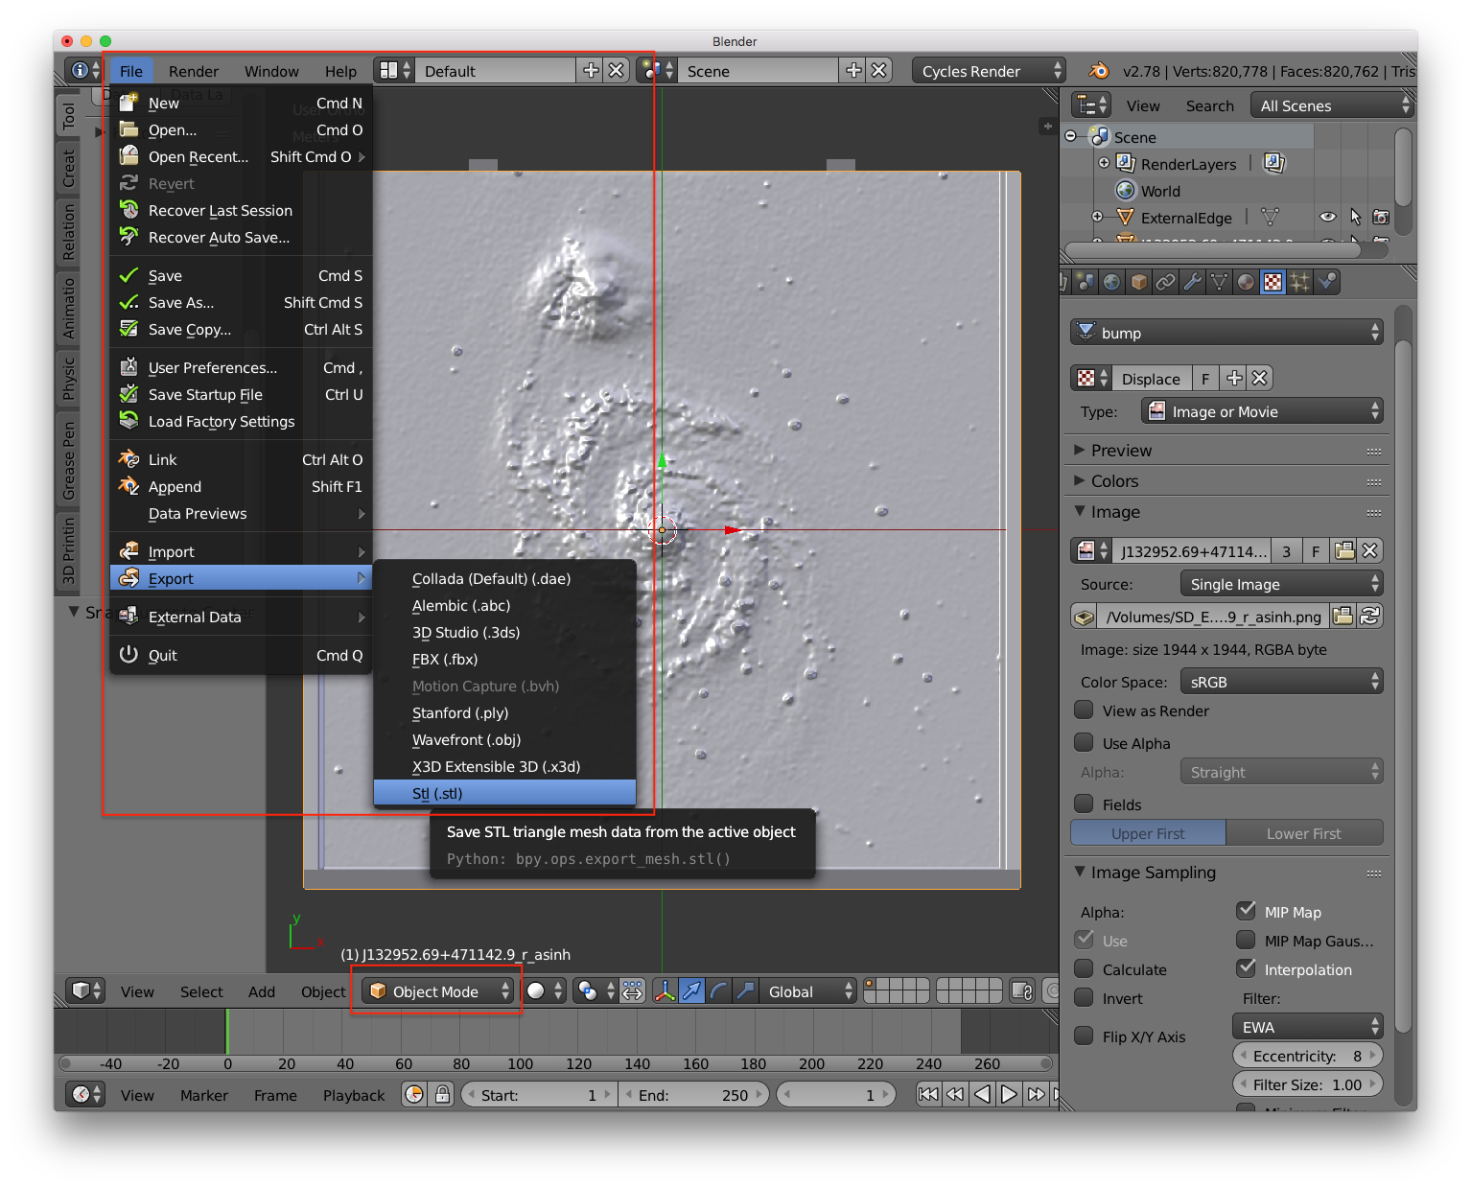The height and width of the screenshot is (1188, 1471).
Task: Open the World properties tab
Action: point(1110,281)
